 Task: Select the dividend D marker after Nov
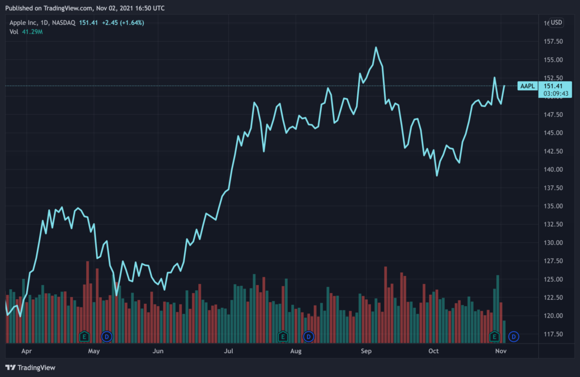click(x=513, y=337)
